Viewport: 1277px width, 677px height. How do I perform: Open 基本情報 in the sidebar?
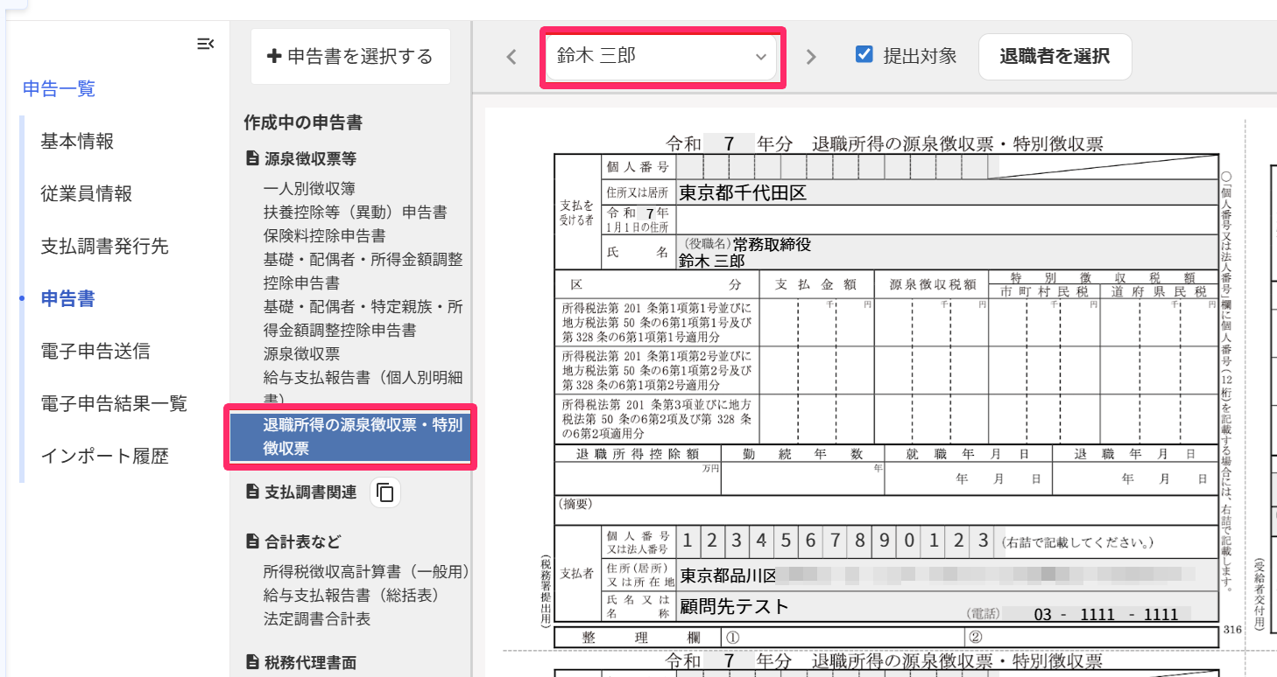(x=77, y=142)
